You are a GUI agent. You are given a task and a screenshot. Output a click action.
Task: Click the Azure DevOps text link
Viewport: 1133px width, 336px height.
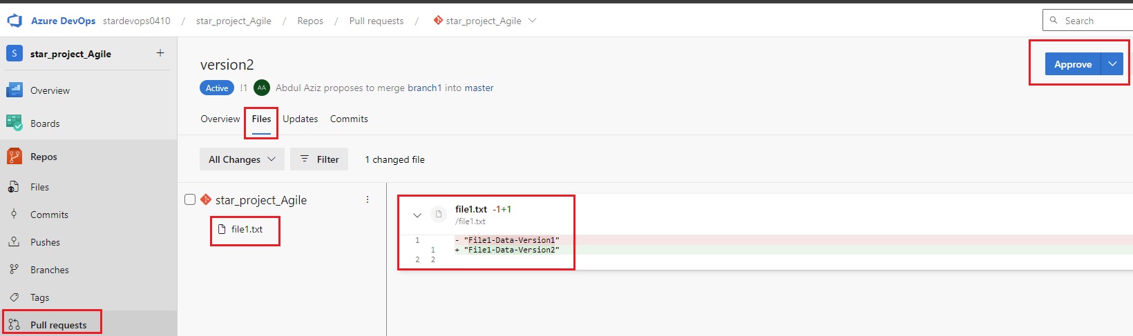pyautogui.click(x=63, y=21)
